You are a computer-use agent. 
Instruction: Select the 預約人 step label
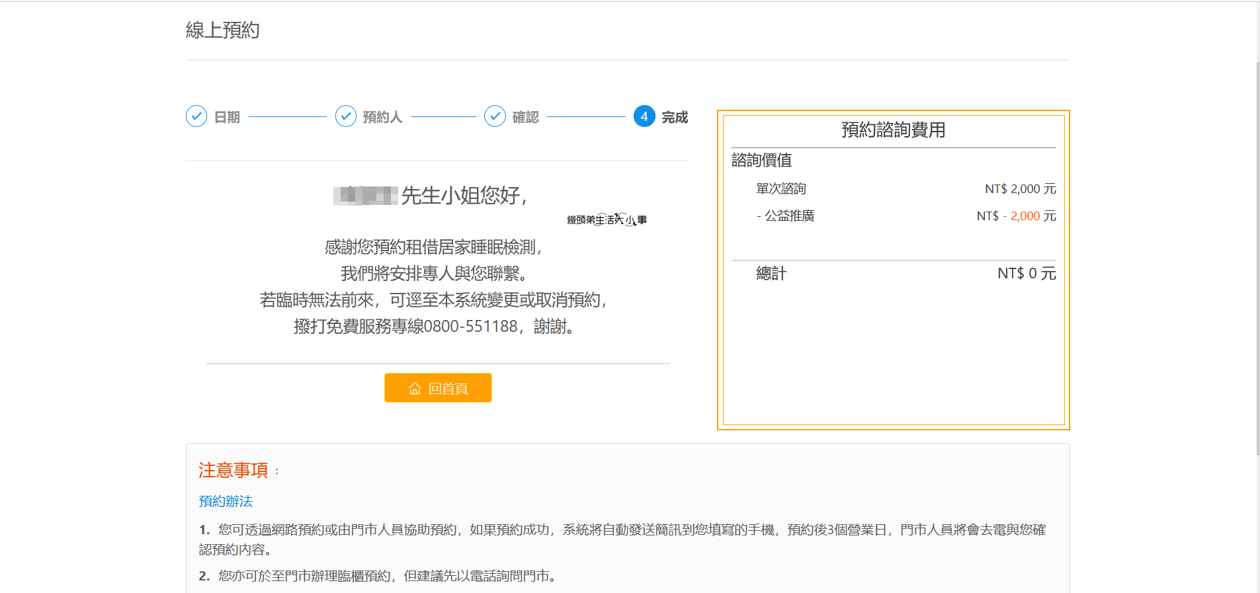(x=382, y=117)
